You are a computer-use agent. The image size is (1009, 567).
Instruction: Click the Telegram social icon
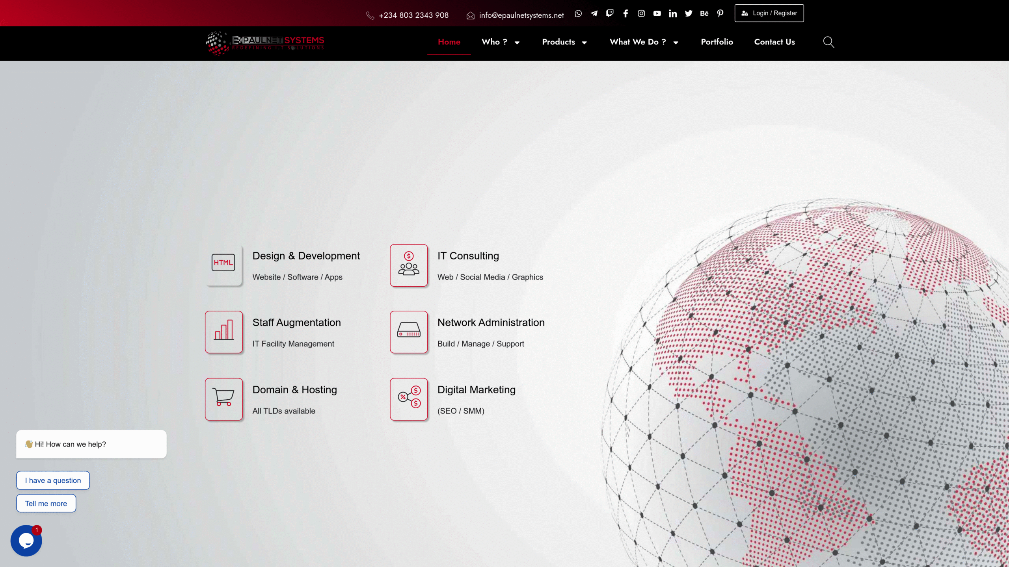[x=594, y=13]
